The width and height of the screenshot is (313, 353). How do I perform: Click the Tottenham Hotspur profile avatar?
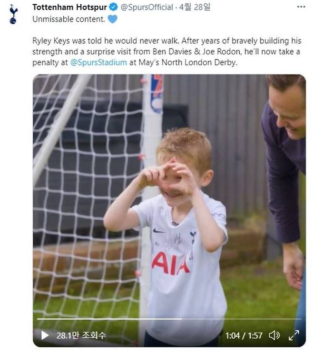pos(13,14)
